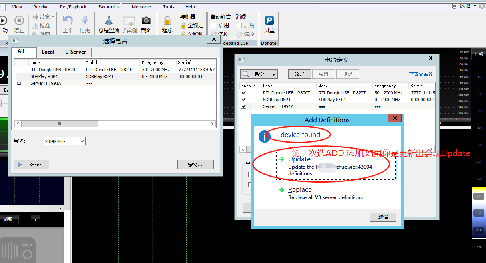This screenshot has height=263, width=486.
Task: Select Server: FT991A row in 选择电台
Action: point(115,83)
